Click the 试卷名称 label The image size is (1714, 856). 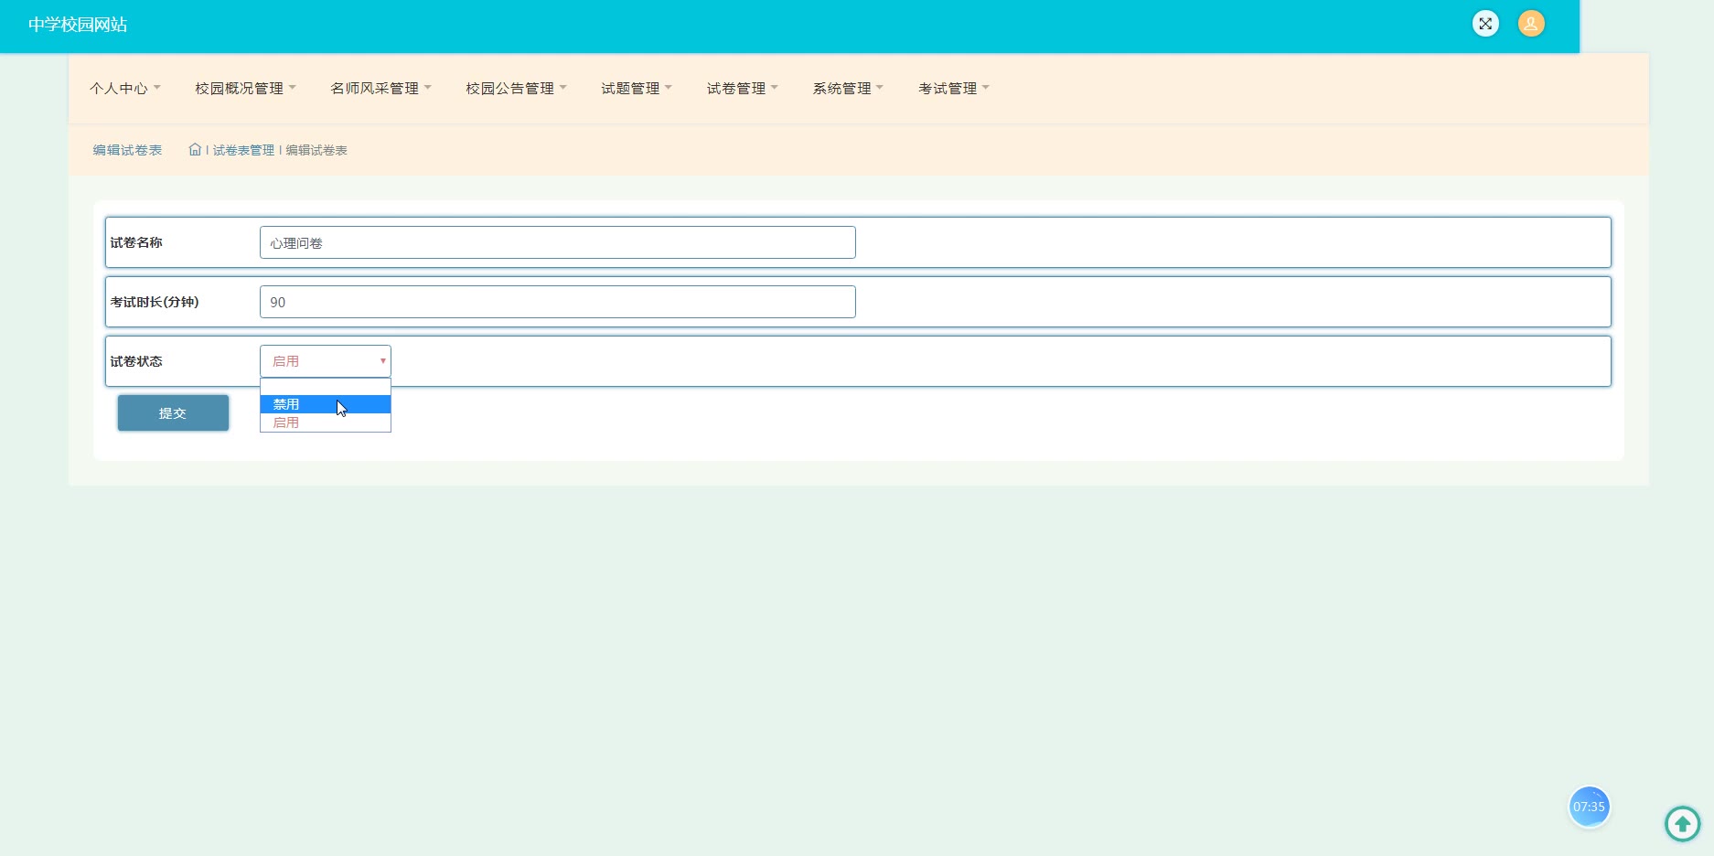pos(136,242)
